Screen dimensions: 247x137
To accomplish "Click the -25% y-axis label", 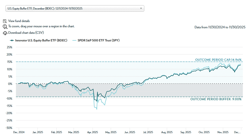I will (9, 121).
